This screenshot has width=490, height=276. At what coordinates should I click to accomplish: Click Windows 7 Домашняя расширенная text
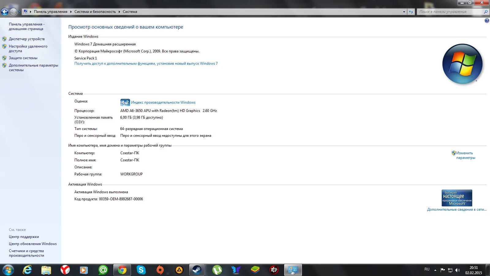tap(105, 44)
